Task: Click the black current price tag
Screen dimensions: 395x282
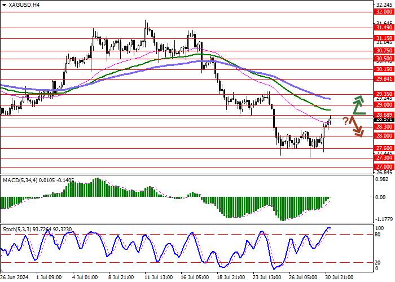Action: click(x=384, y=120)
